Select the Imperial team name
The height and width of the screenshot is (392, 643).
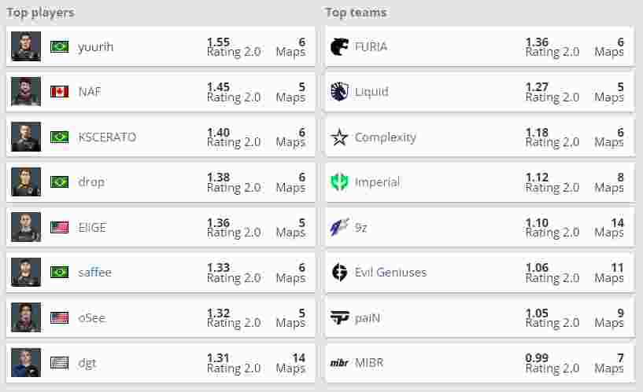click(377, 182)
